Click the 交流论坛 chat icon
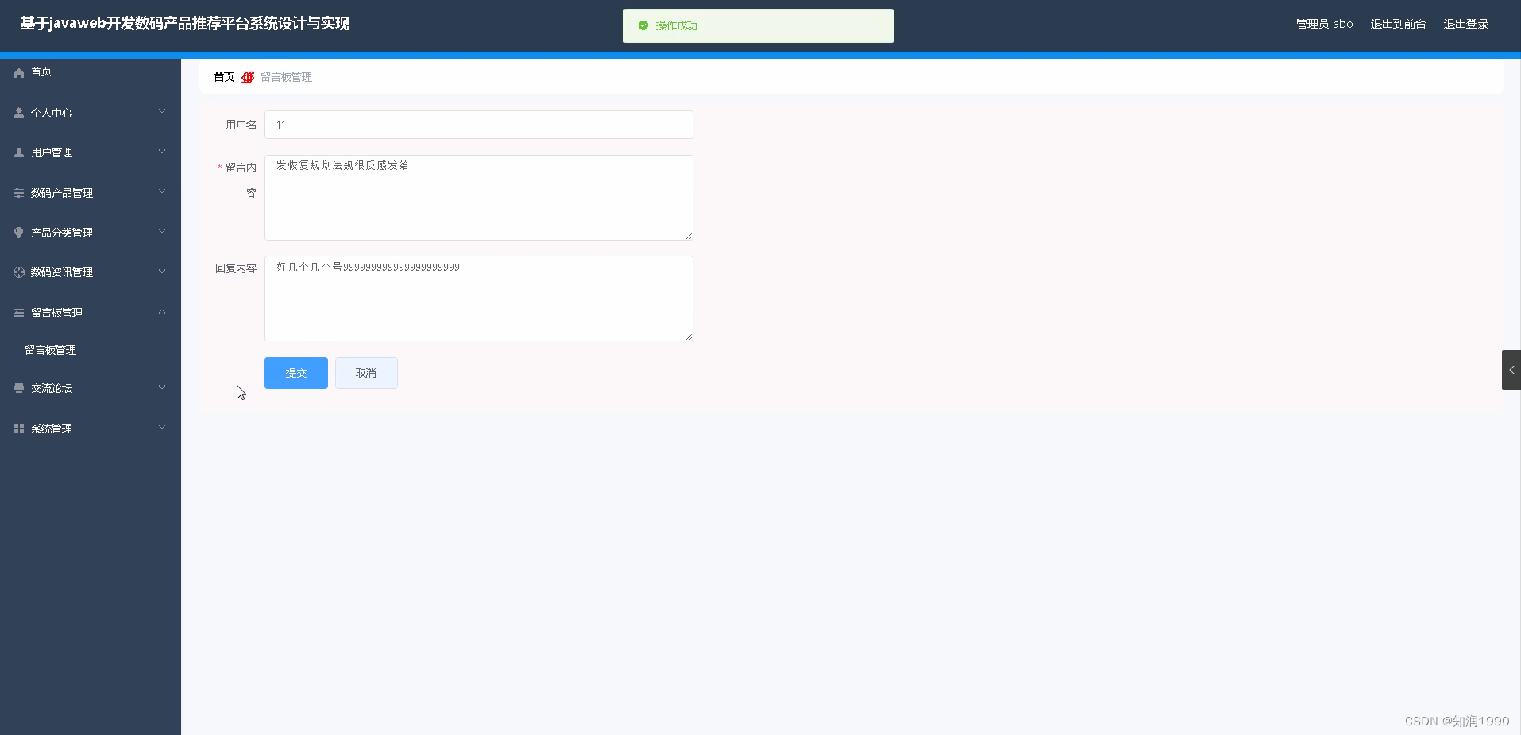Image resolution: width=1521 pixels, height=735 pixels. (x=17, y=388)
